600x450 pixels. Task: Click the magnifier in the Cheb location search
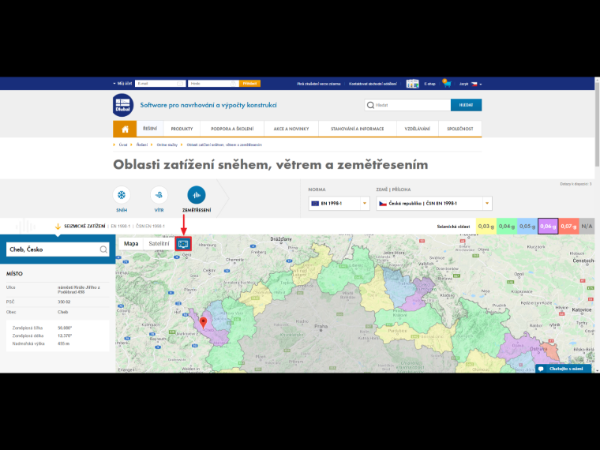coord(103,249)
